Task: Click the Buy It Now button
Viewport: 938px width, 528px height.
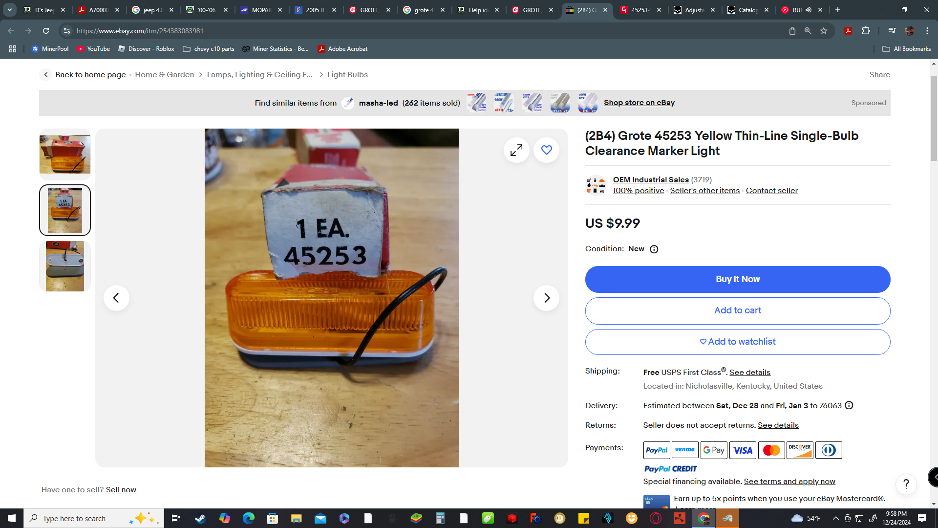Action: click(737, 279)
